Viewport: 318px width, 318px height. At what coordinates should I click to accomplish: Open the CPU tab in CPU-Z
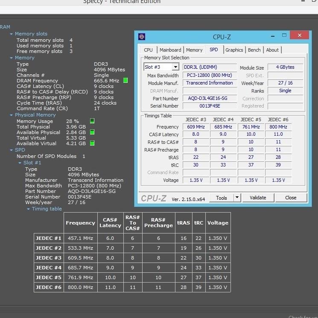point(148,50)
